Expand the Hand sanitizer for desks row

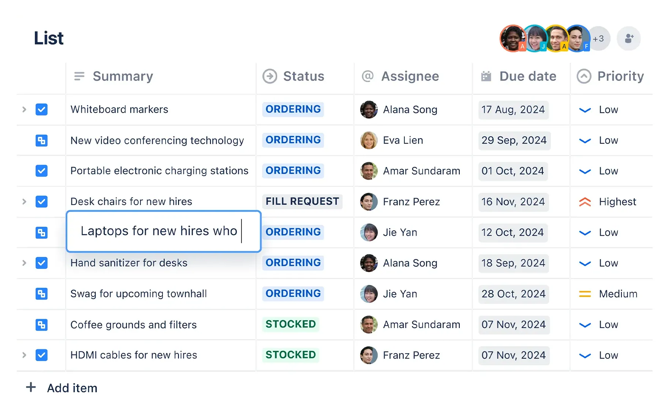[x=24, y=263]
